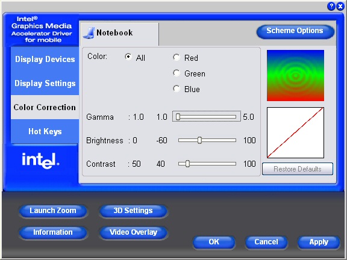Select the Red color radio button
This screenshot has height=260, width=347.
[177, 57]
